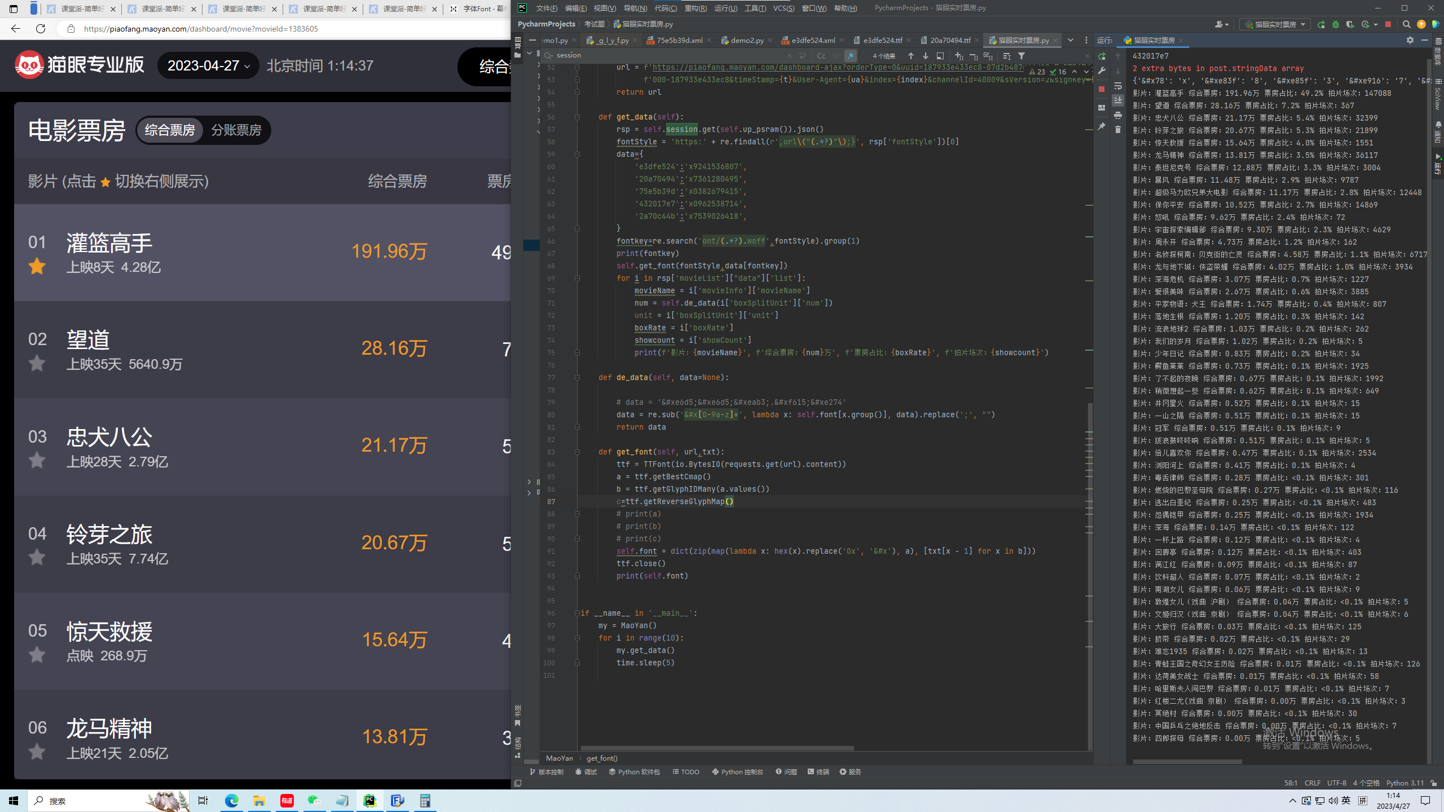Open the run configuration 猫眼实时票房 dropdown
Viewport: 1444px width, 812px height.
click(x=1275, y=24)
